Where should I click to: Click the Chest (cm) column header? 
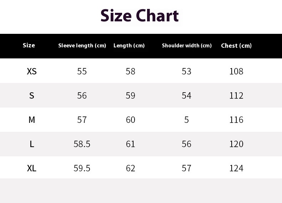pos(236,46)
